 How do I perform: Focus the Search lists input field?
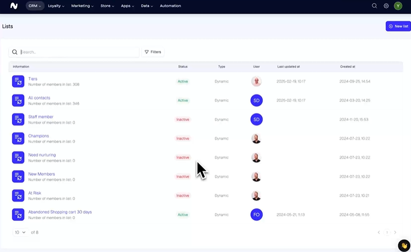pos(74,52)
